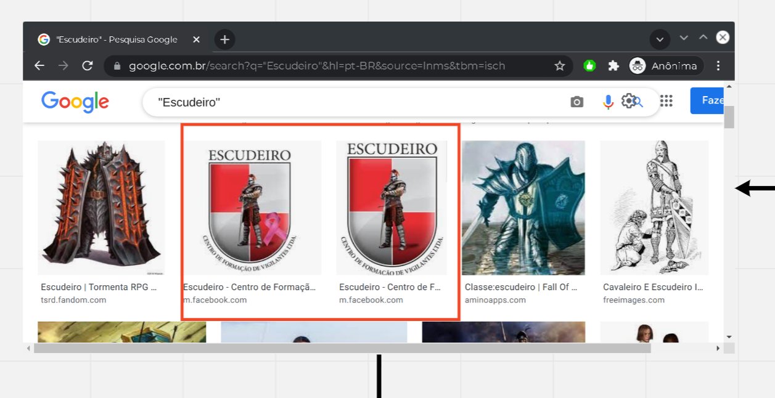
Task: Click horizontal scrollbar right arrow
Action: pos(718,348)
